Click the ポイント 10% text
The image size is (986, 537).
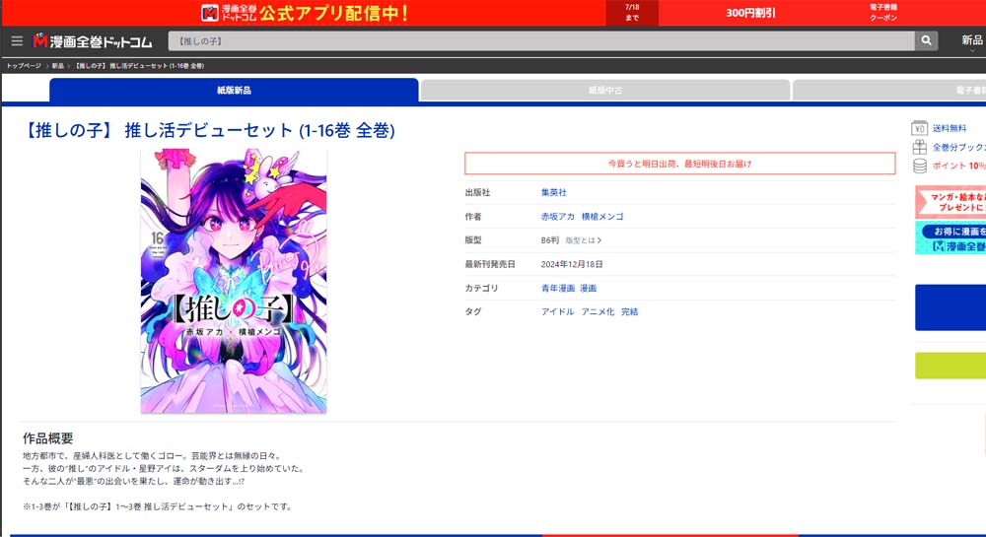point(959,166)
